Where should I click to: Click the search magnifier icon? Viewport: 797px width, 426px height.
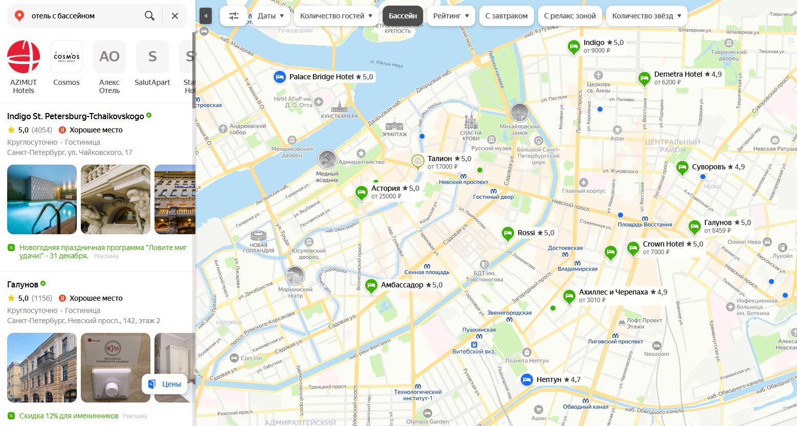point(149,16)
